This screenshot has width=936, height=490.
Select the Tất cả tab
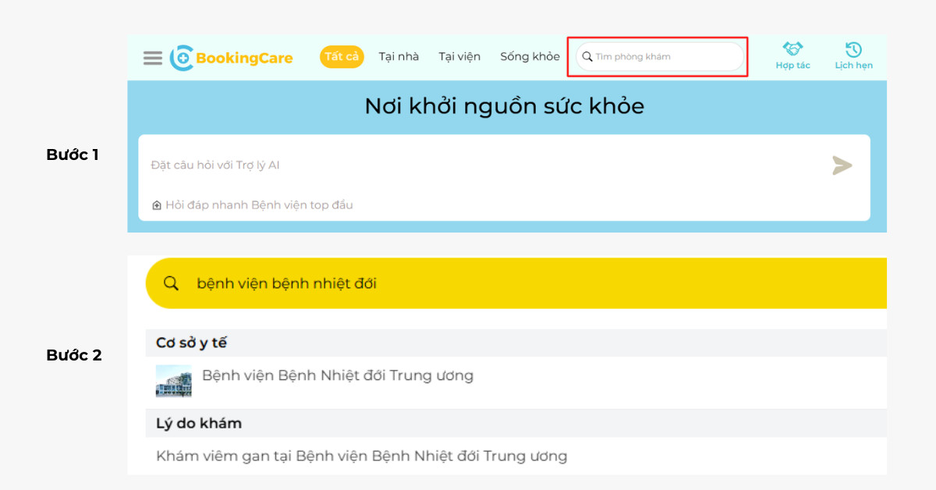342,57
